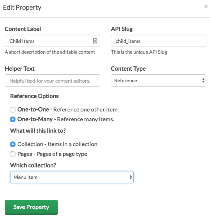Viewport: 210px width, 219px height.
Task: Open the Content Type dropdown
Action: point(159,80)
